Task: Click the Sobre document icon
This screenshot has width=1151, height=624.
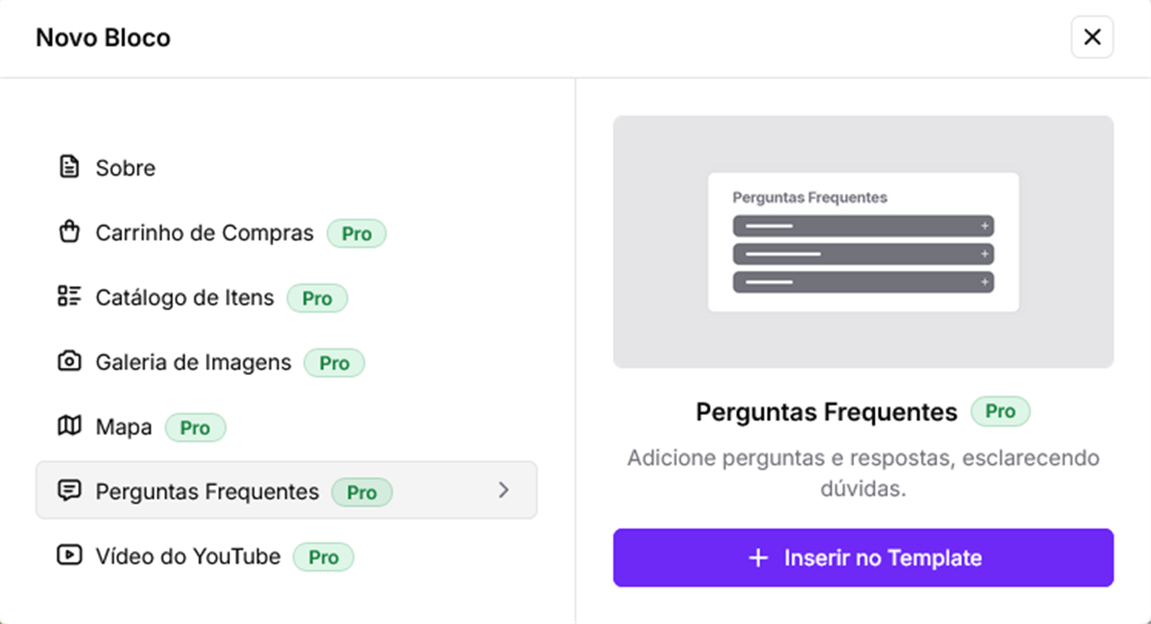Action: pyautogui.click(x=70, y=167)
